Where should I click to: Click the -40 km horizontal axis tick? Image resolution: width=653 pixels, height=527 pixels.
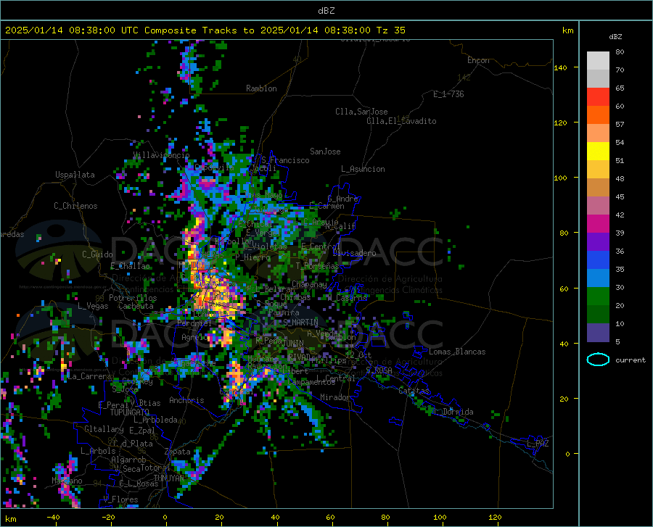tap(53, 518)
